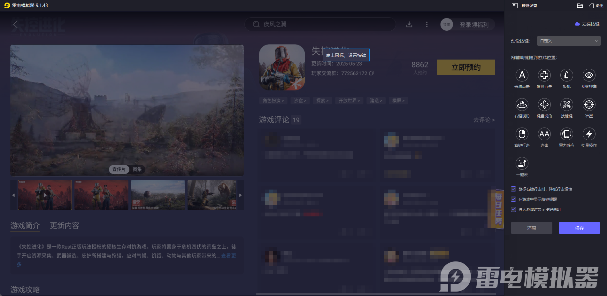Image resolution: width=607 pixels, height=296 pixels.
Task: Select the 准星 crosshair icon
Action: 589,105
